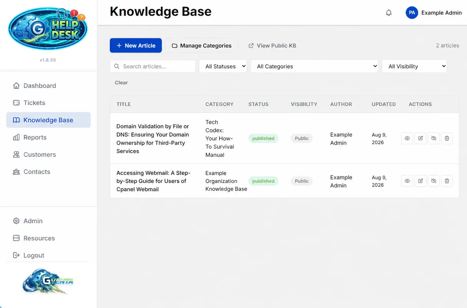Click the Logout arrow icon
The width and height of the screenshot is (467, 308).
pyautogui.click(x=16, y=255)
